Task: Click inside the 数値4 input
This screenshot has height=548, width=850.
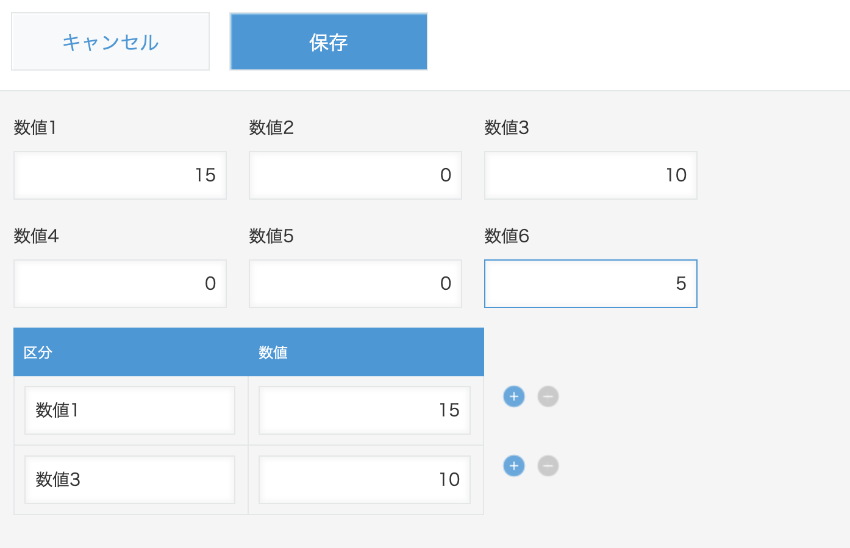Action: [120, 283]
